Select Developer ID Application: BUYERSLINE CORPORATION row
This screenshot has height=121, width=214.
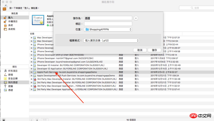click(x=72, y=69)
